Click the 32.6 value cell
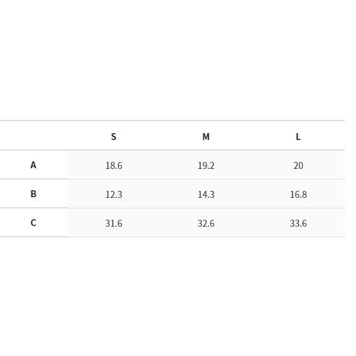Image resolution: width=356 pixels, height=356 pixels. 206,222
